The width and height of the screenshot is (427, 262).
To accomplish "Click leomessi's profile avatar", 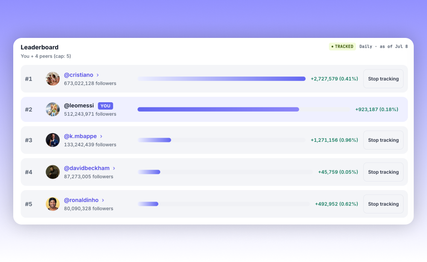I will (x=53, y=109).
